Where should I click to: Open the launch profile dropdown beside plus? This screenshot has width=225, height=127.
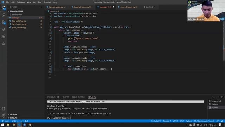tap(216, 97)
